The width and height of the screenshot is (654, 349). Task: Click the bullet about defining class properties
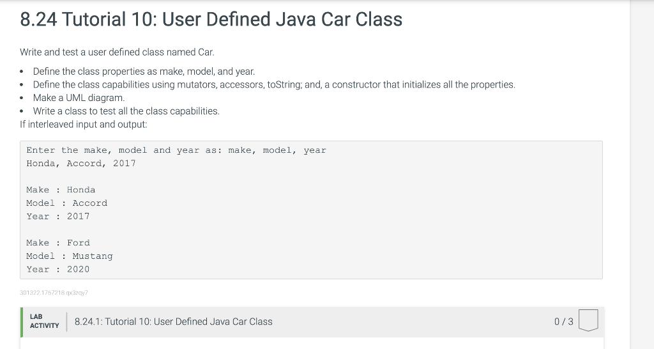(144, 72)
